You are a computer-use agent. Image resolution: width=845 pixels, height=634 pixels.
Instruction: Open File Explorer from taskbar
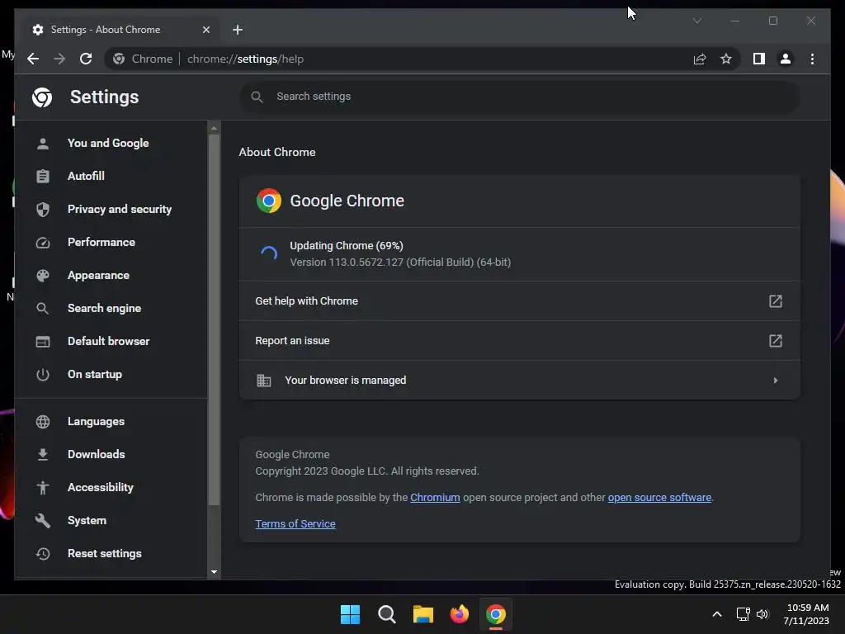[x=423, y=614]
